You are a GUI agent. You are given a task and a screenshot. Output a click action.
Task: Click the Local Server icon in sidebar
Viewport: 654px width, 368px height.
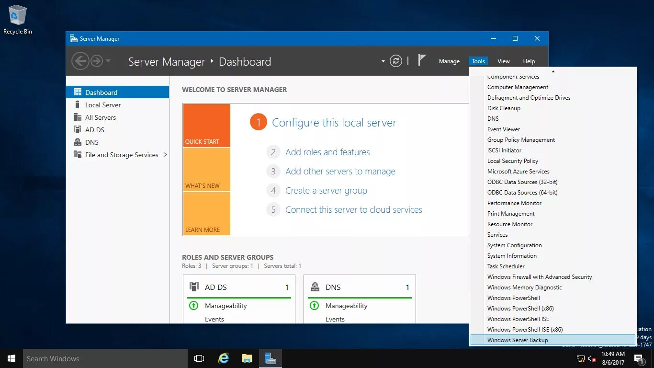(77, 104)
